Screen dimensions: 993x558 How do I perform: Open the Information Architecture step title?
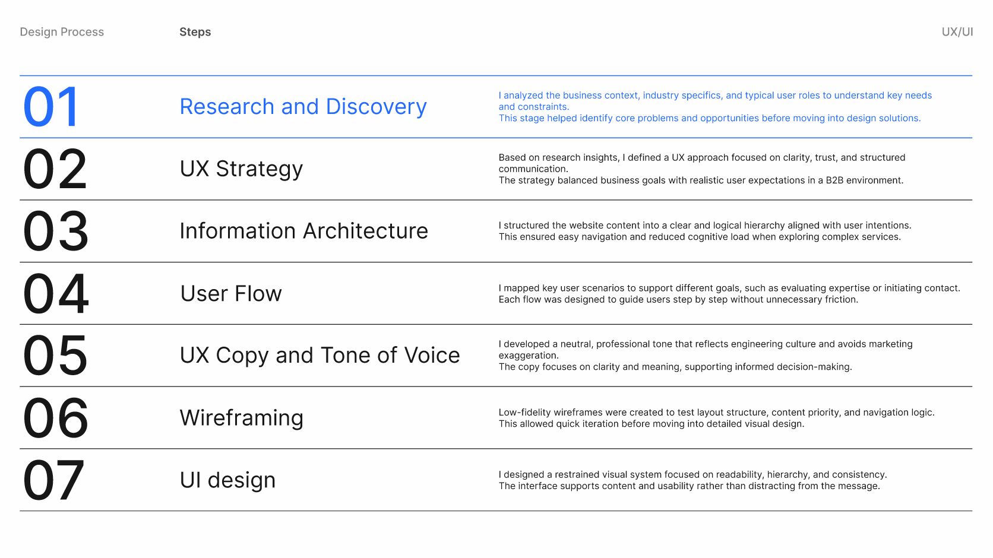click(x=303, y=231)
